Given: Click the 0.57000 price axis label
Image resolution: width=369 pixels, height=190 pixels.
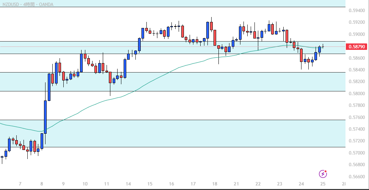Looking at the screenshot, I should point(356,153).
